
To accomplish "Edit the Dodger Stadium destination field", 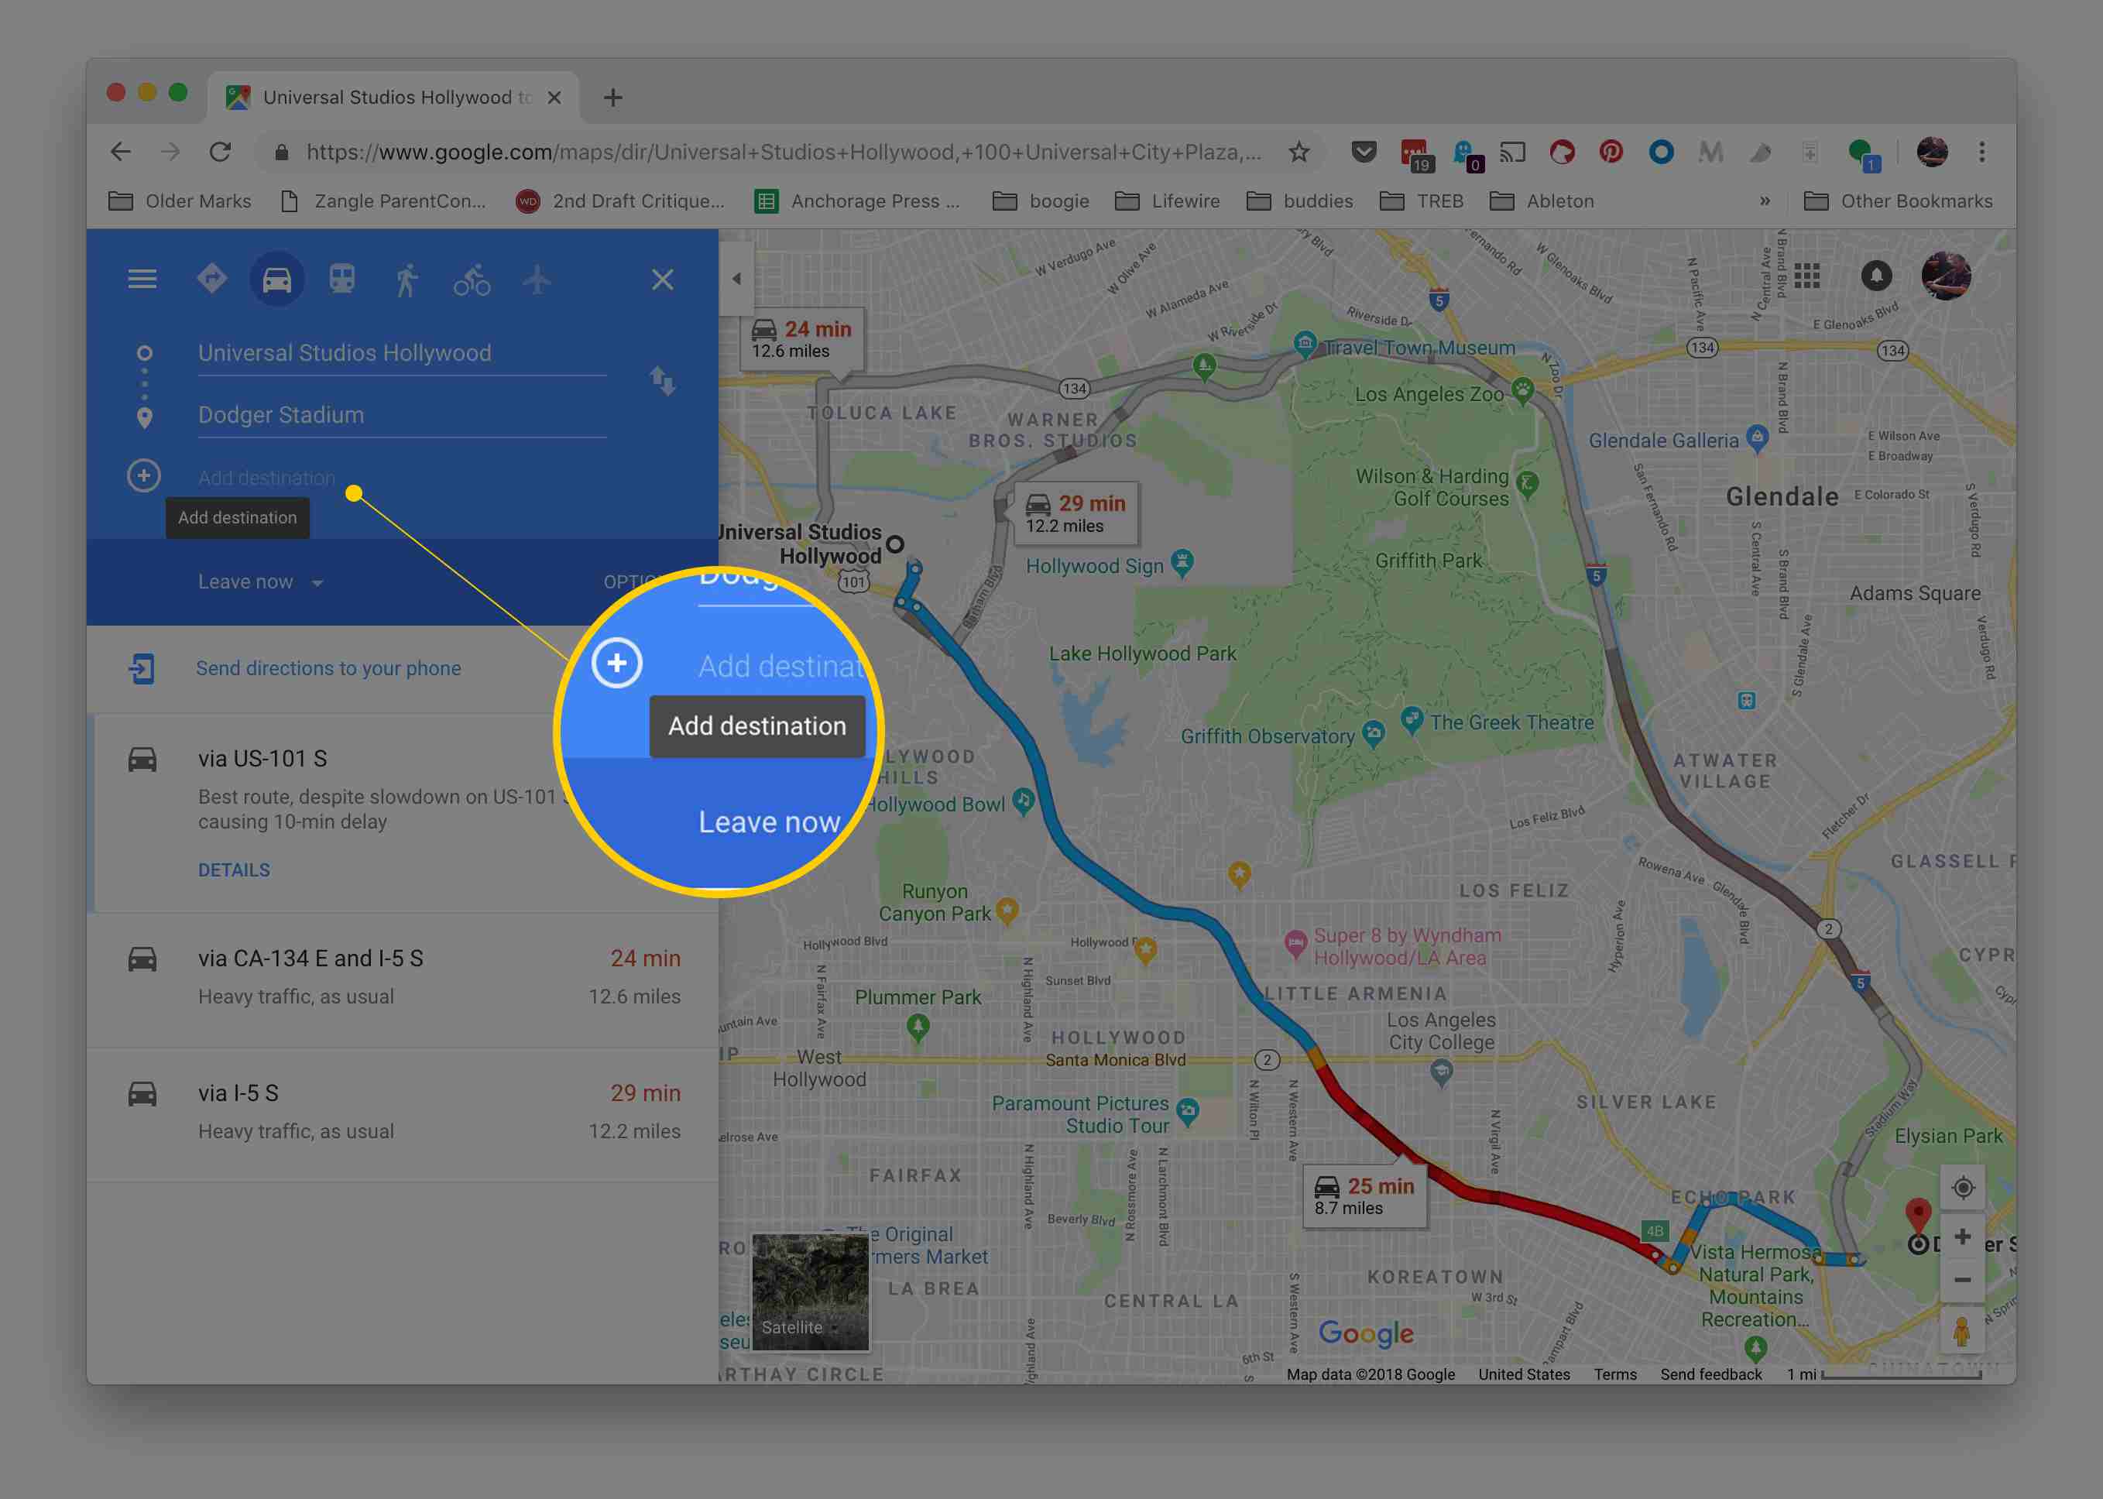I will point(402,415).
